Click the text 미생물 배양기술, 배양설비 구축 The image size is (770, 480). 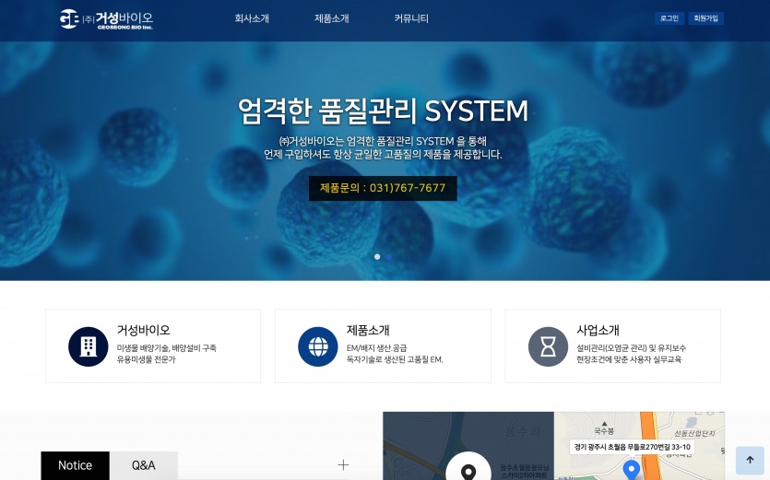[167, 348]
